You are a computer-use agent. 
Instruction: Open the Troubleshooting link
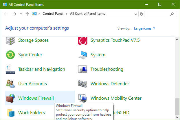click(107, 69)
